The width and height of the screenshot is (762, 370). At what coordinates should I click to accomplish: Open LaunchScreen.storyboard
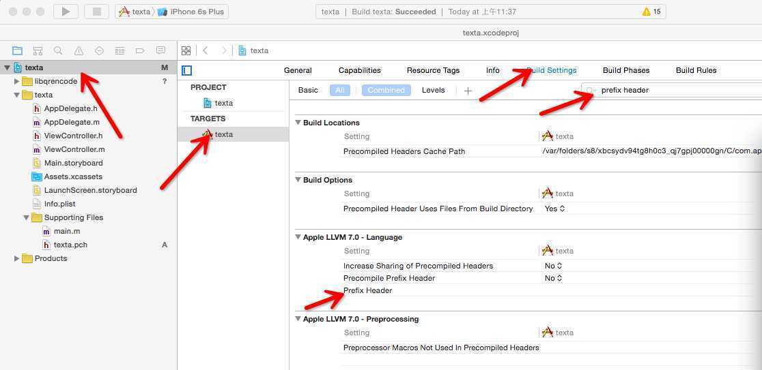[x=90, y=190]
